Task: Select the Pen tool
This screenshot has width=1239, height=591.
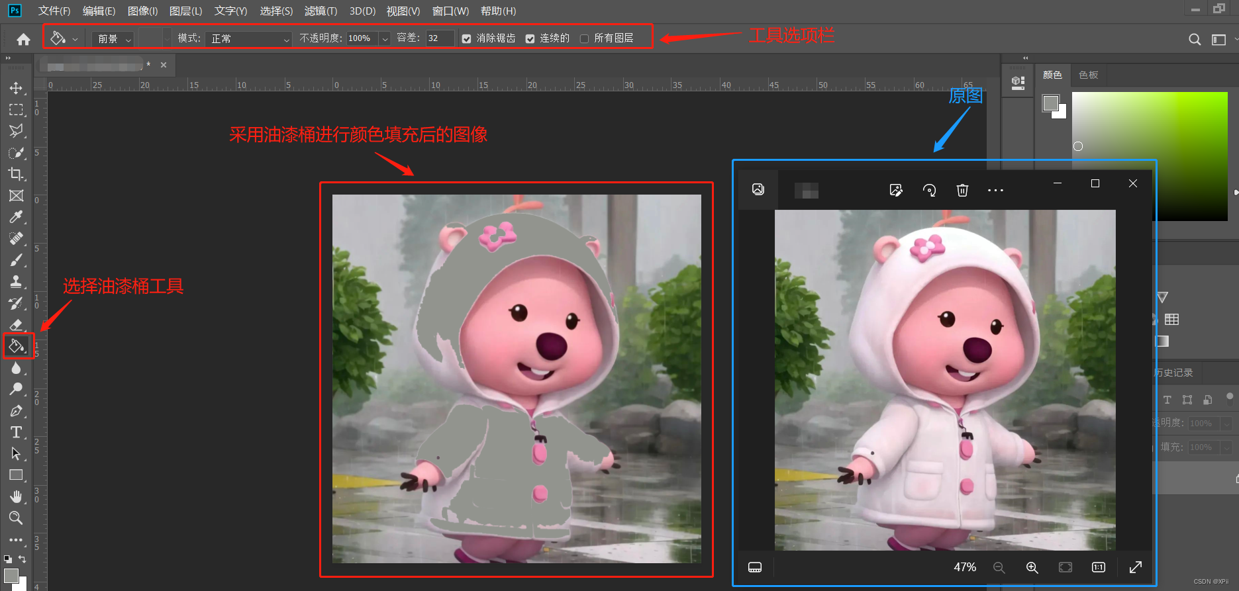Action: pos(16,411)
